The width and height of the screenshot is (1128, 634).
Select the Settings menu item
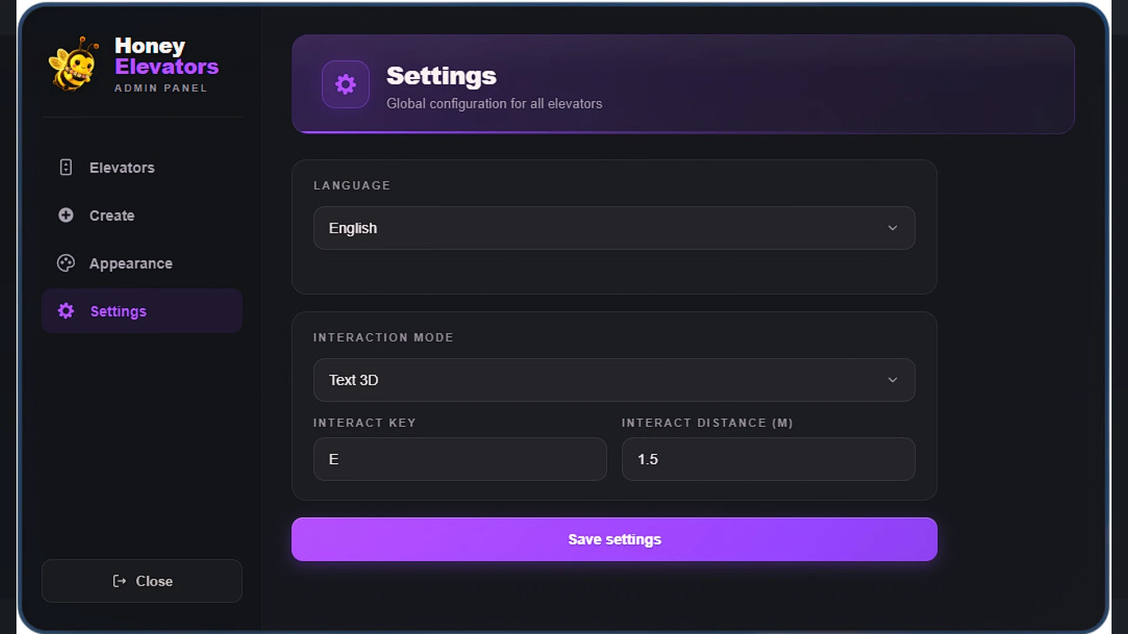click(142, 311)
